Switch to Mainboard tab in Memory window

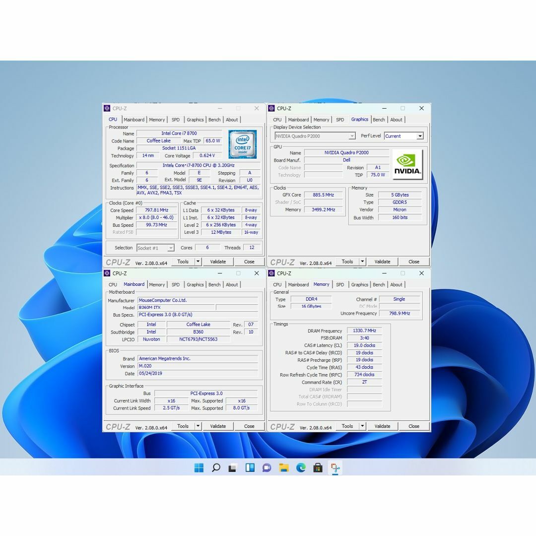pyautogui.click(x=298, y=284)
